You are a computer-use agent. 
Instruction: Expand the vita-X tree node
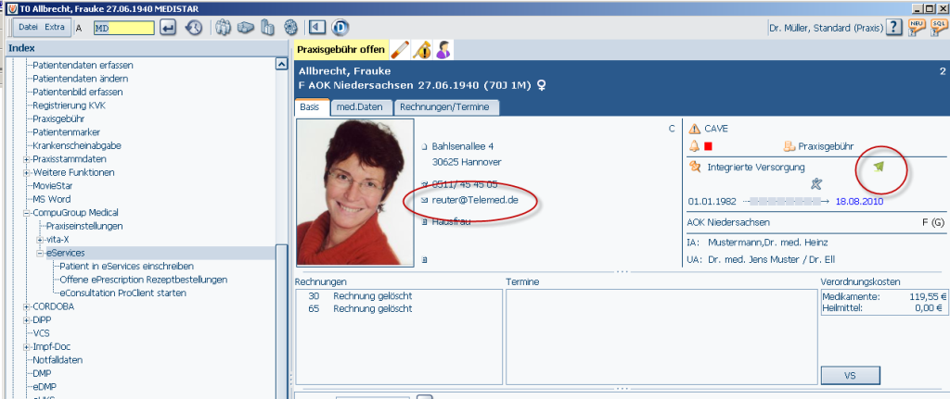pos(40,240)
